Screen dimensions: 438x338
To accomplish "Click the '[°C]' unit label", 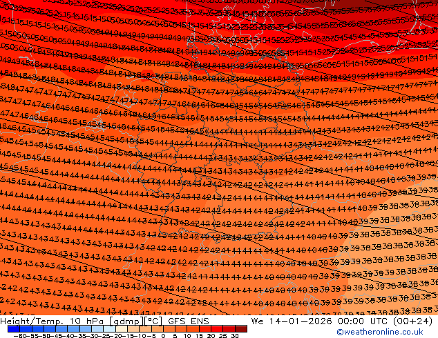I will 153,321.
